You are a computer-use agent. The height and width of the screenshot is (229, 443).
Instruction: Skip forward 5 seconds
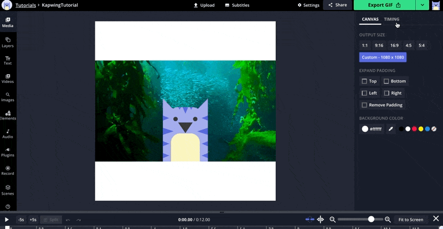pos(33,220)
